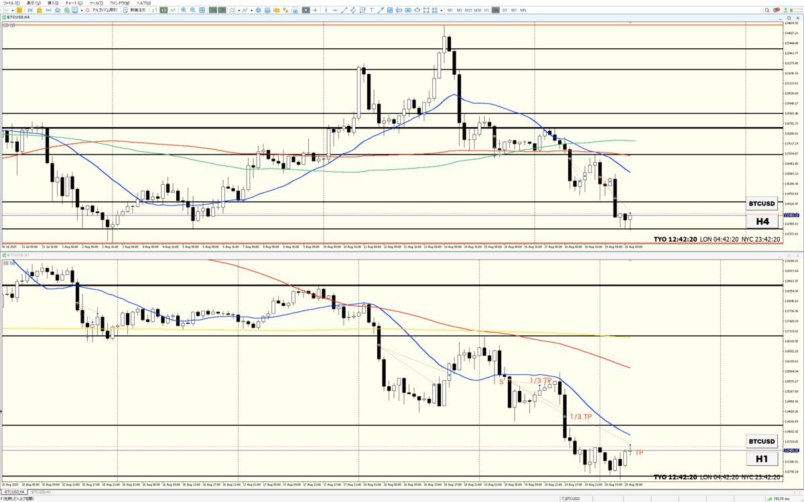Switch to D1 timeframe
The width and height of the screenshot is (804, 502).
pyautogui.click(x=505, y=10)
